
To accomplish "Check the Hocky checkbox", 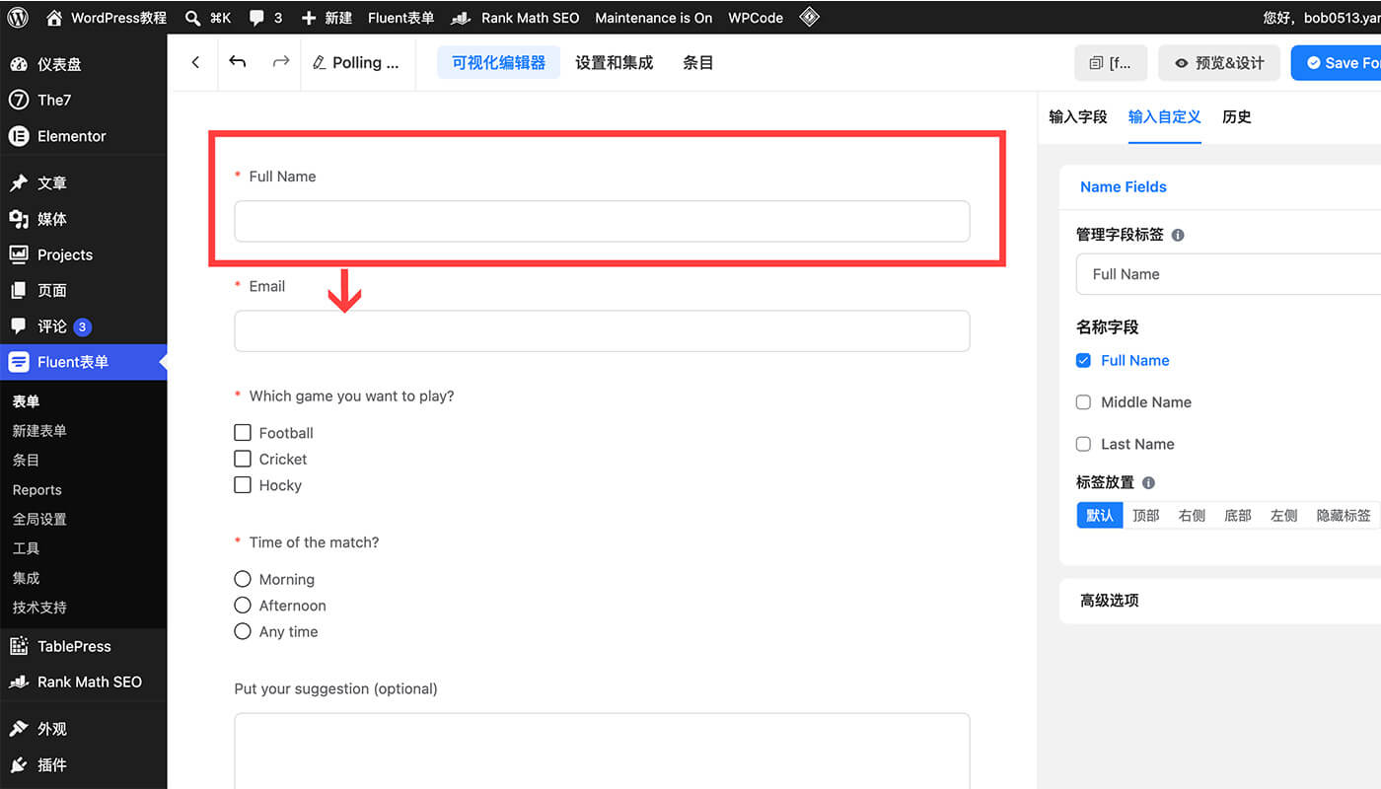I will point(243,485).
